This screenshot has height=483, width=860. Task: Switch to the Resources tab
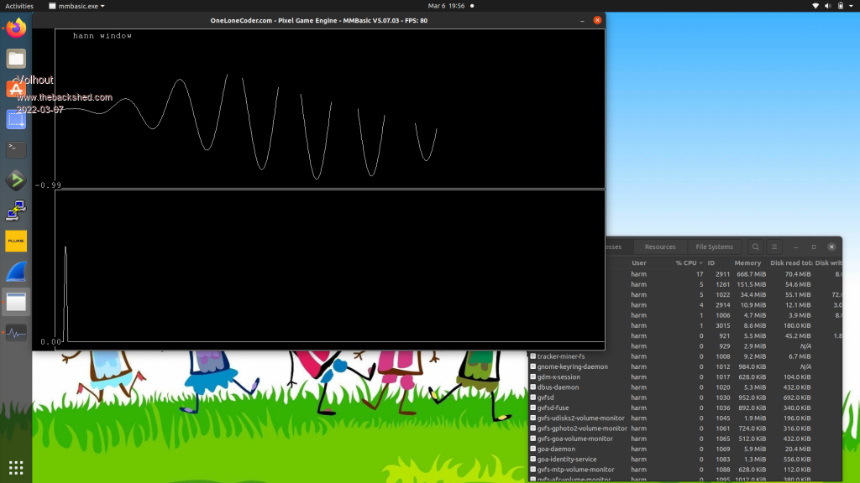[660, 247]
